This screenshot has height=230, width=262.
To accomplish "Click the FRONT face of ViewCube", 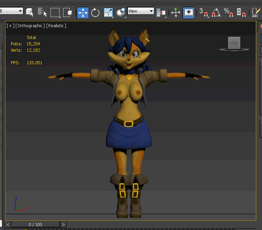I will point(234,43).
